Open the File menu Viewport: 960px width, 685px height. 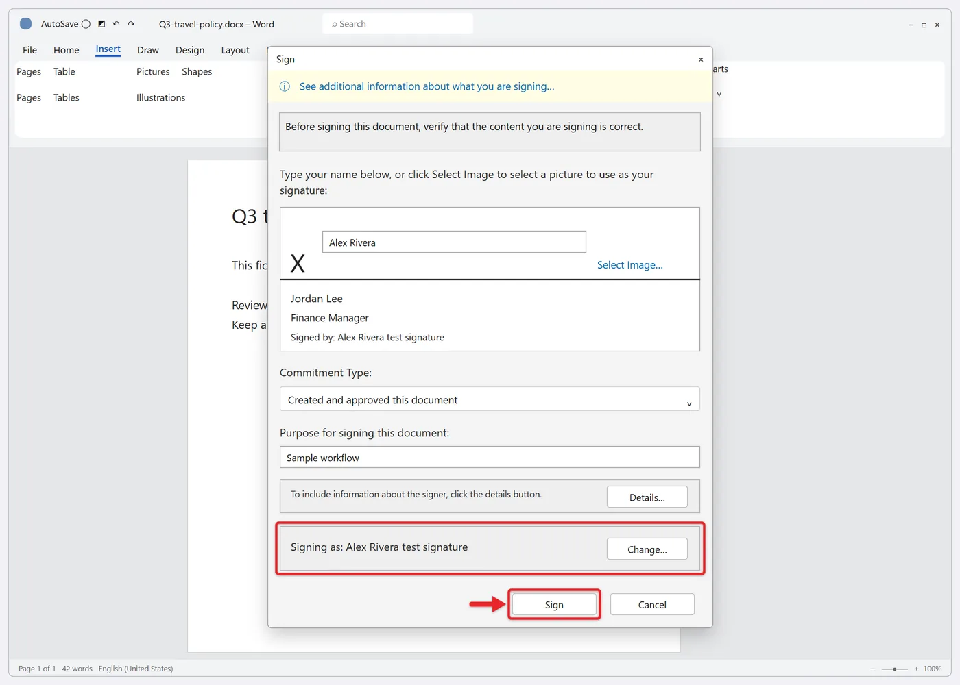(29, 50)
